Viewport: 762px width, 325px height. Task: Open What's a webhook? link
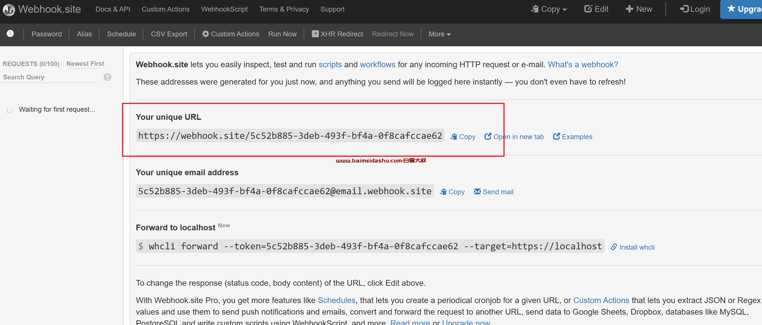pyautogui.click(x=583, y=64)
